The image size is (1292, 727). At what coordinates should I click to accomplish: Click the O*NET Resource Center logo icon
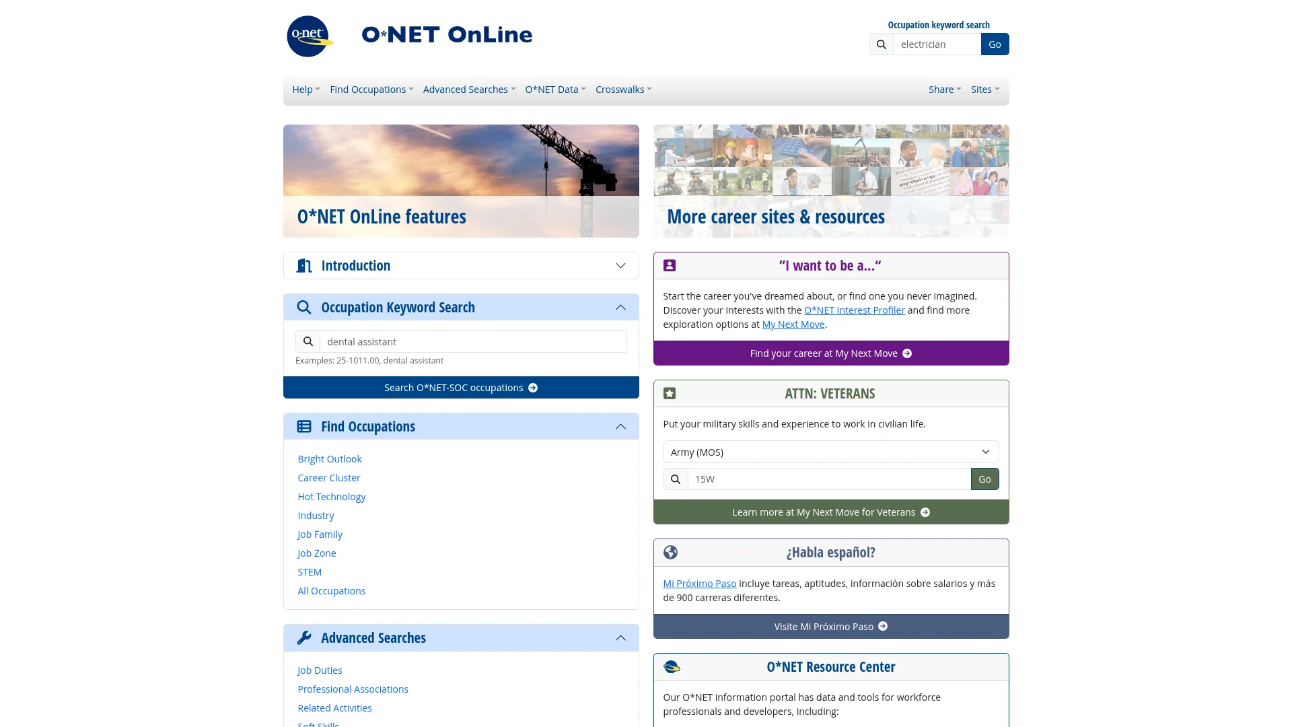click(672, 667)
